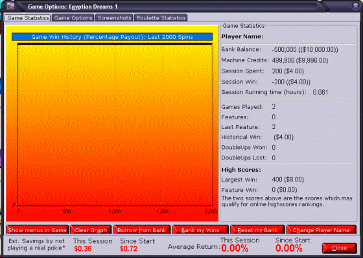Click the Player Name label

click(242, 36)
